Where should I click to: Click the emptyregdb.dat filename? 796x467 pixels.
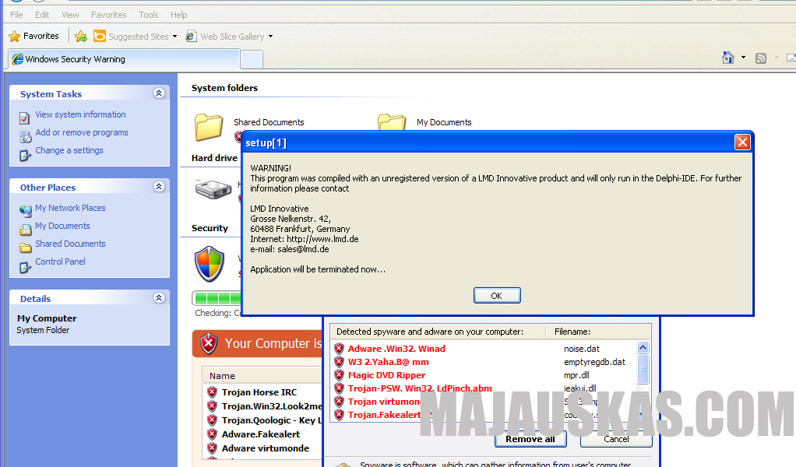594,362
